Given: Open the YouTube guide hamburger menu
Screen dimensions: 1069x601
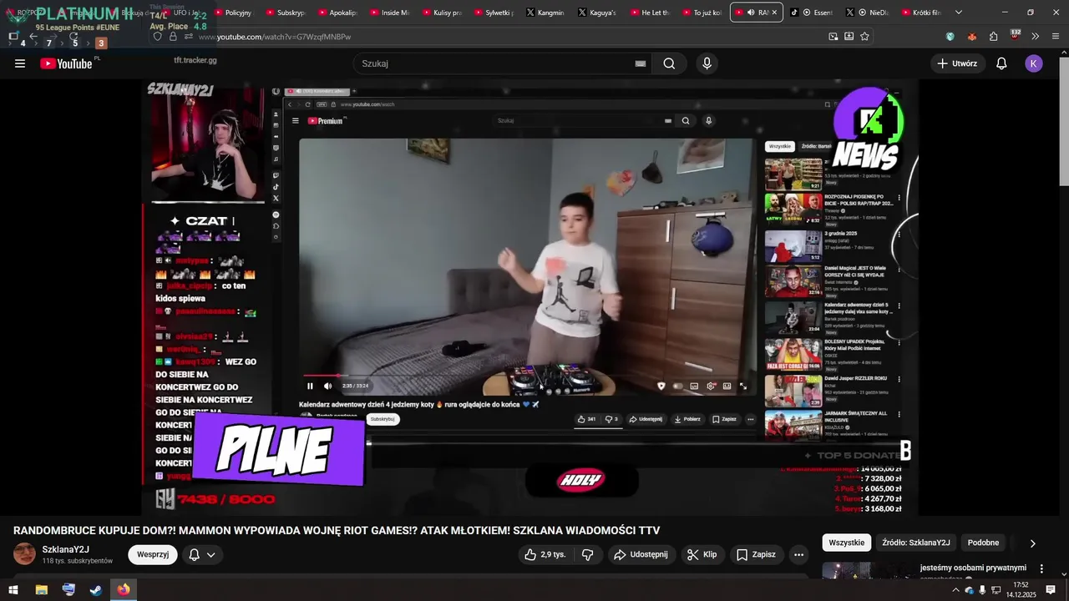Looking at the screenshot, I should (x=20, y=63).
